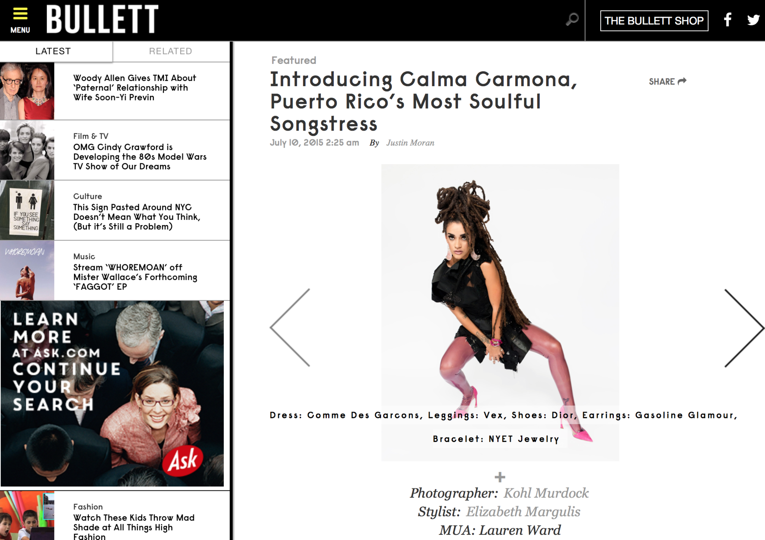Screen dimensions: 765x540
Task: Open the Facebook icon in header
Action: coord(728,20)
